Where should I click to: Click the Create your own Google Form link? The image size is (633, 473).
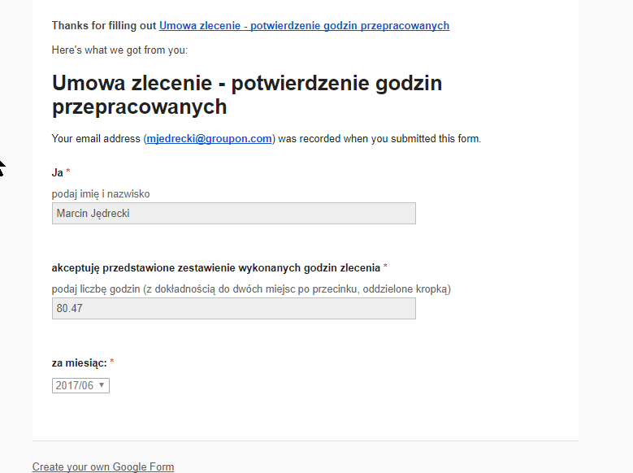coord(103,466)
